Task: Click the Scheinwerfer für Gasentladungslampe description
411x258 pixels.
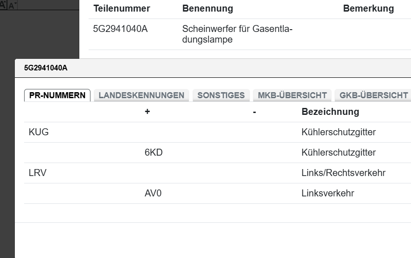Action: point(238,35)
